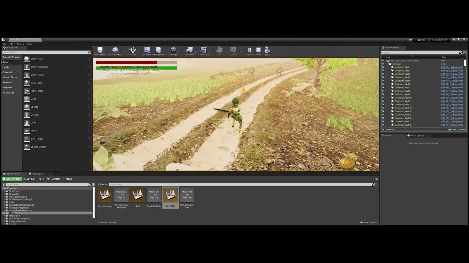Open the Window menu

pos(20,44)
